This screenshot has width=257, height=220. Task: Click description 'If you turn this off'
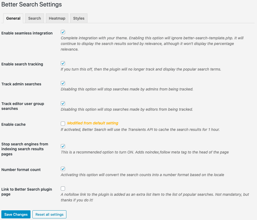(x=141, y=69)
